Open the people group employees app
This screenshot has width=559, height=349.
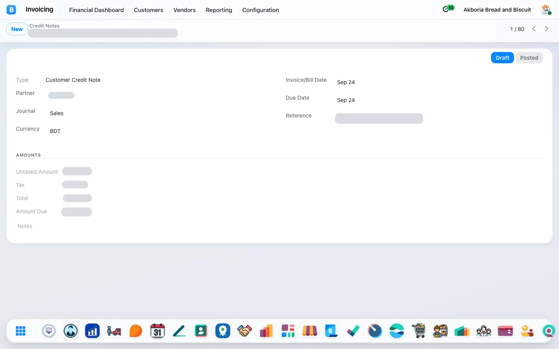click(484, 331)
